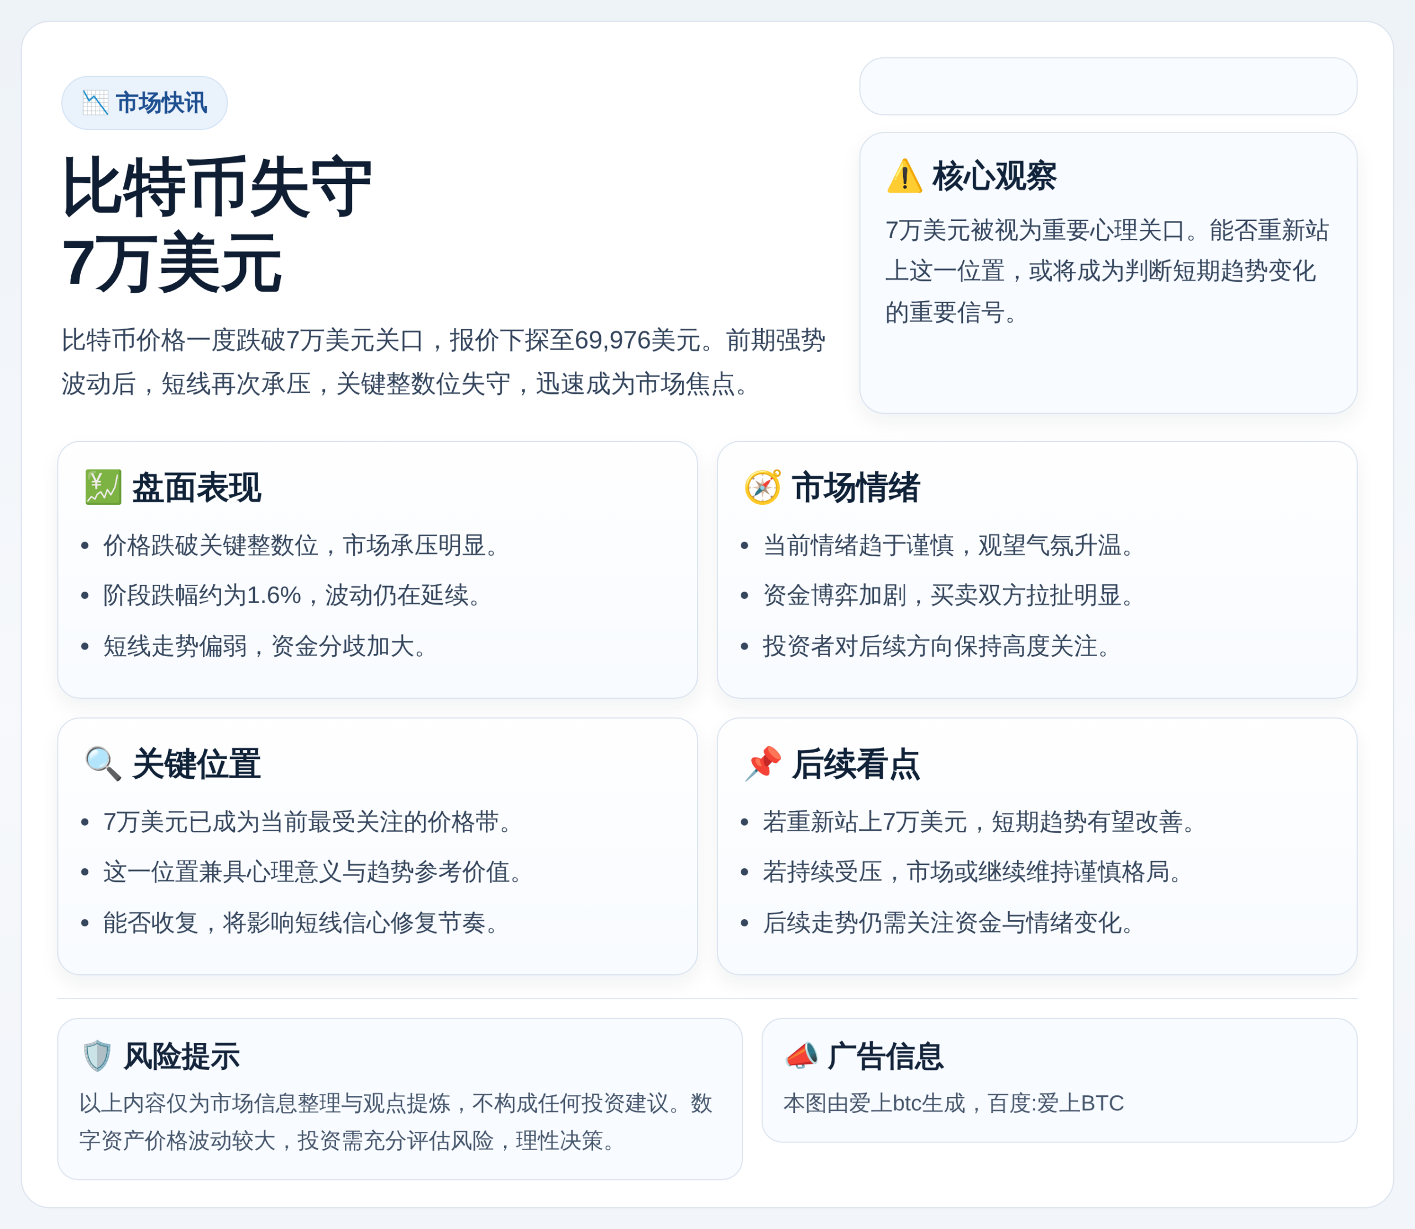Screen dimensions: 1415x1229
Task: Click the 市场快讯 badge
Action: (144, 103)
